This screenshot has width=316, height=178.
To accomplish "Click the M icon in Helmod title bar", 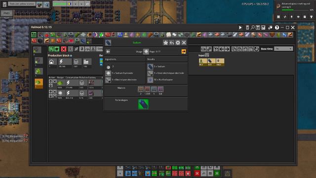I will point(263,28).
